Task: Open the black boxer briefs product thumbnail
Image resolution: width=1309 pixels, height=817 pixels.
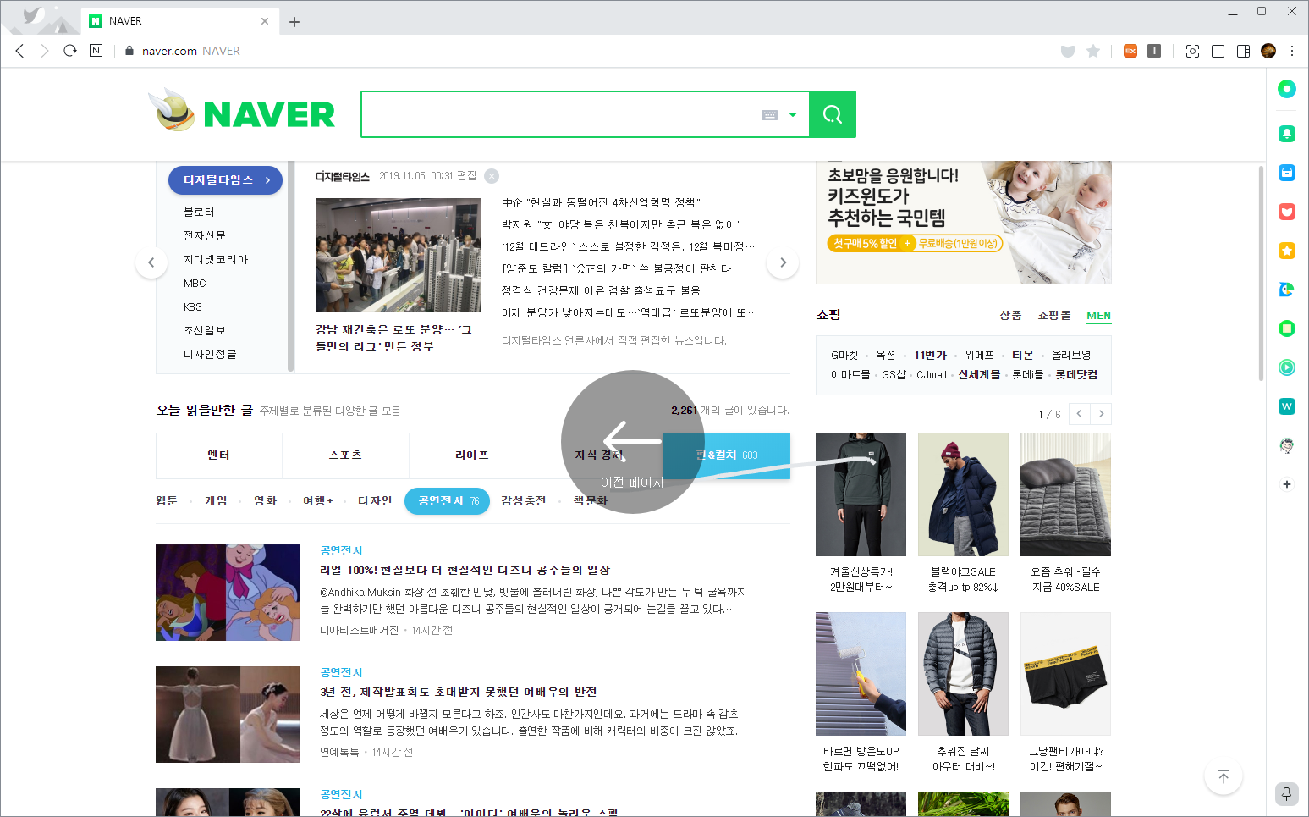Action: pos(1065,674)
